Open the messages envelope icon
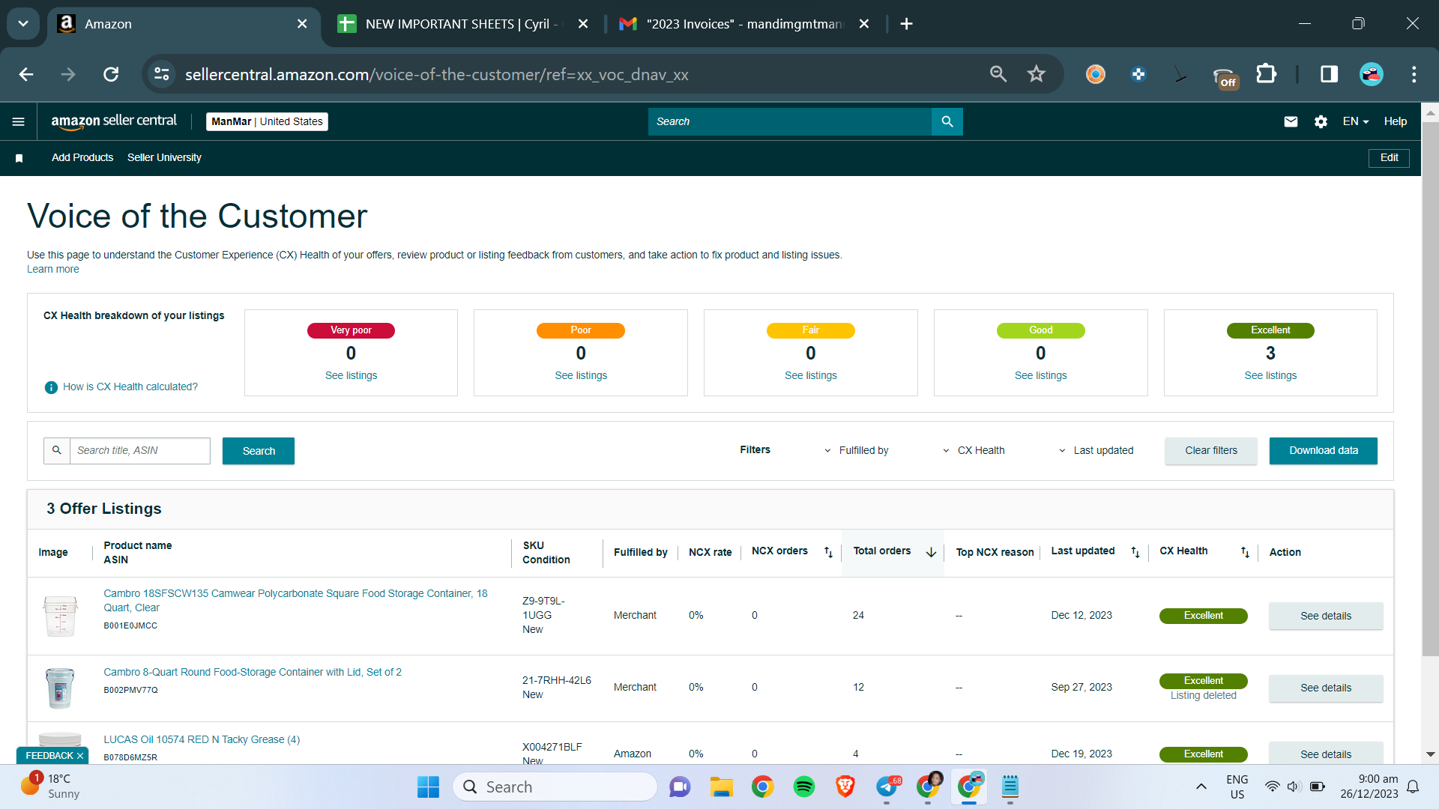1439x809 pixels. (1291, 121)
